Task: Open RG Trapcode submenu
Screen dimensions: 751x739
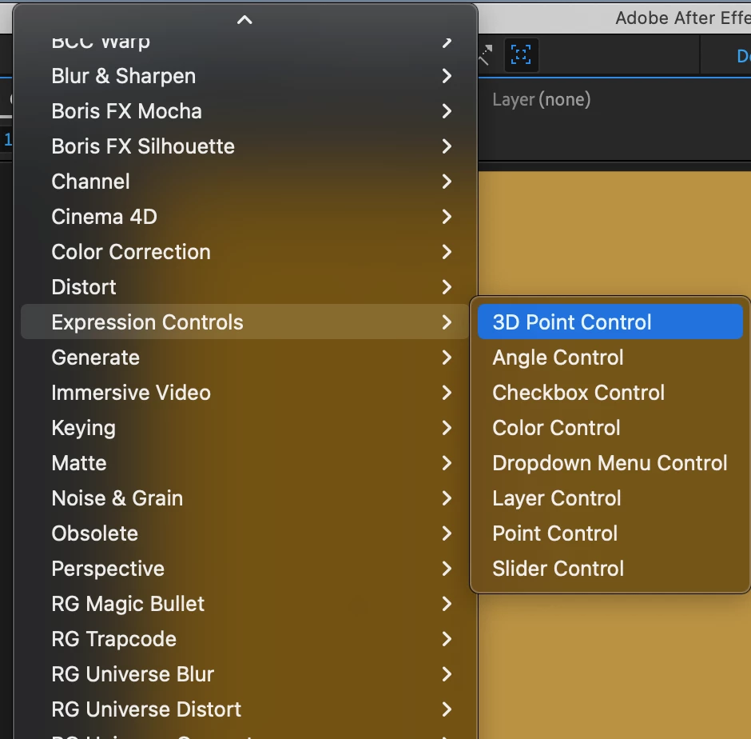Action: tap(244, 639)
